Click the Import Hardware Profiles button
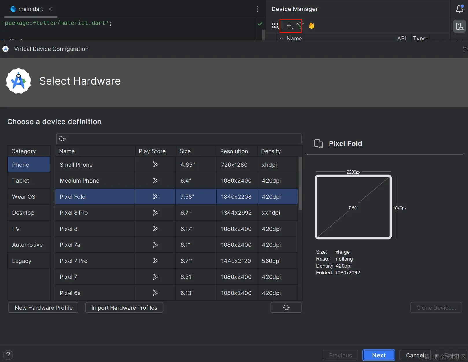The width and height of the screenshot is (468, 362). coord(124,308)
